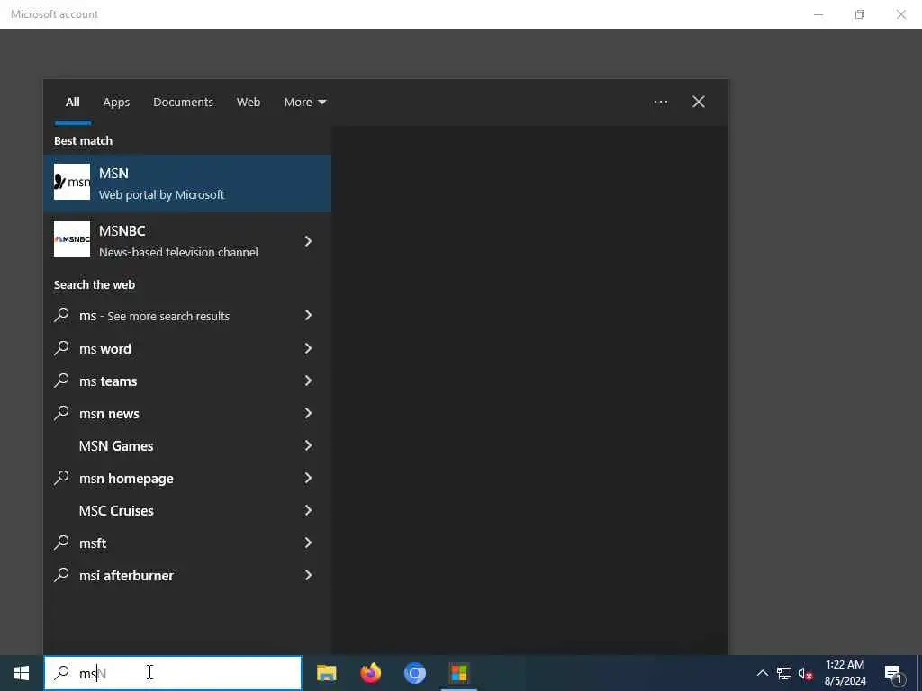Click the search icon beside 'ms word'
Screen dimensions: 922x691
[x=62, y=348]
